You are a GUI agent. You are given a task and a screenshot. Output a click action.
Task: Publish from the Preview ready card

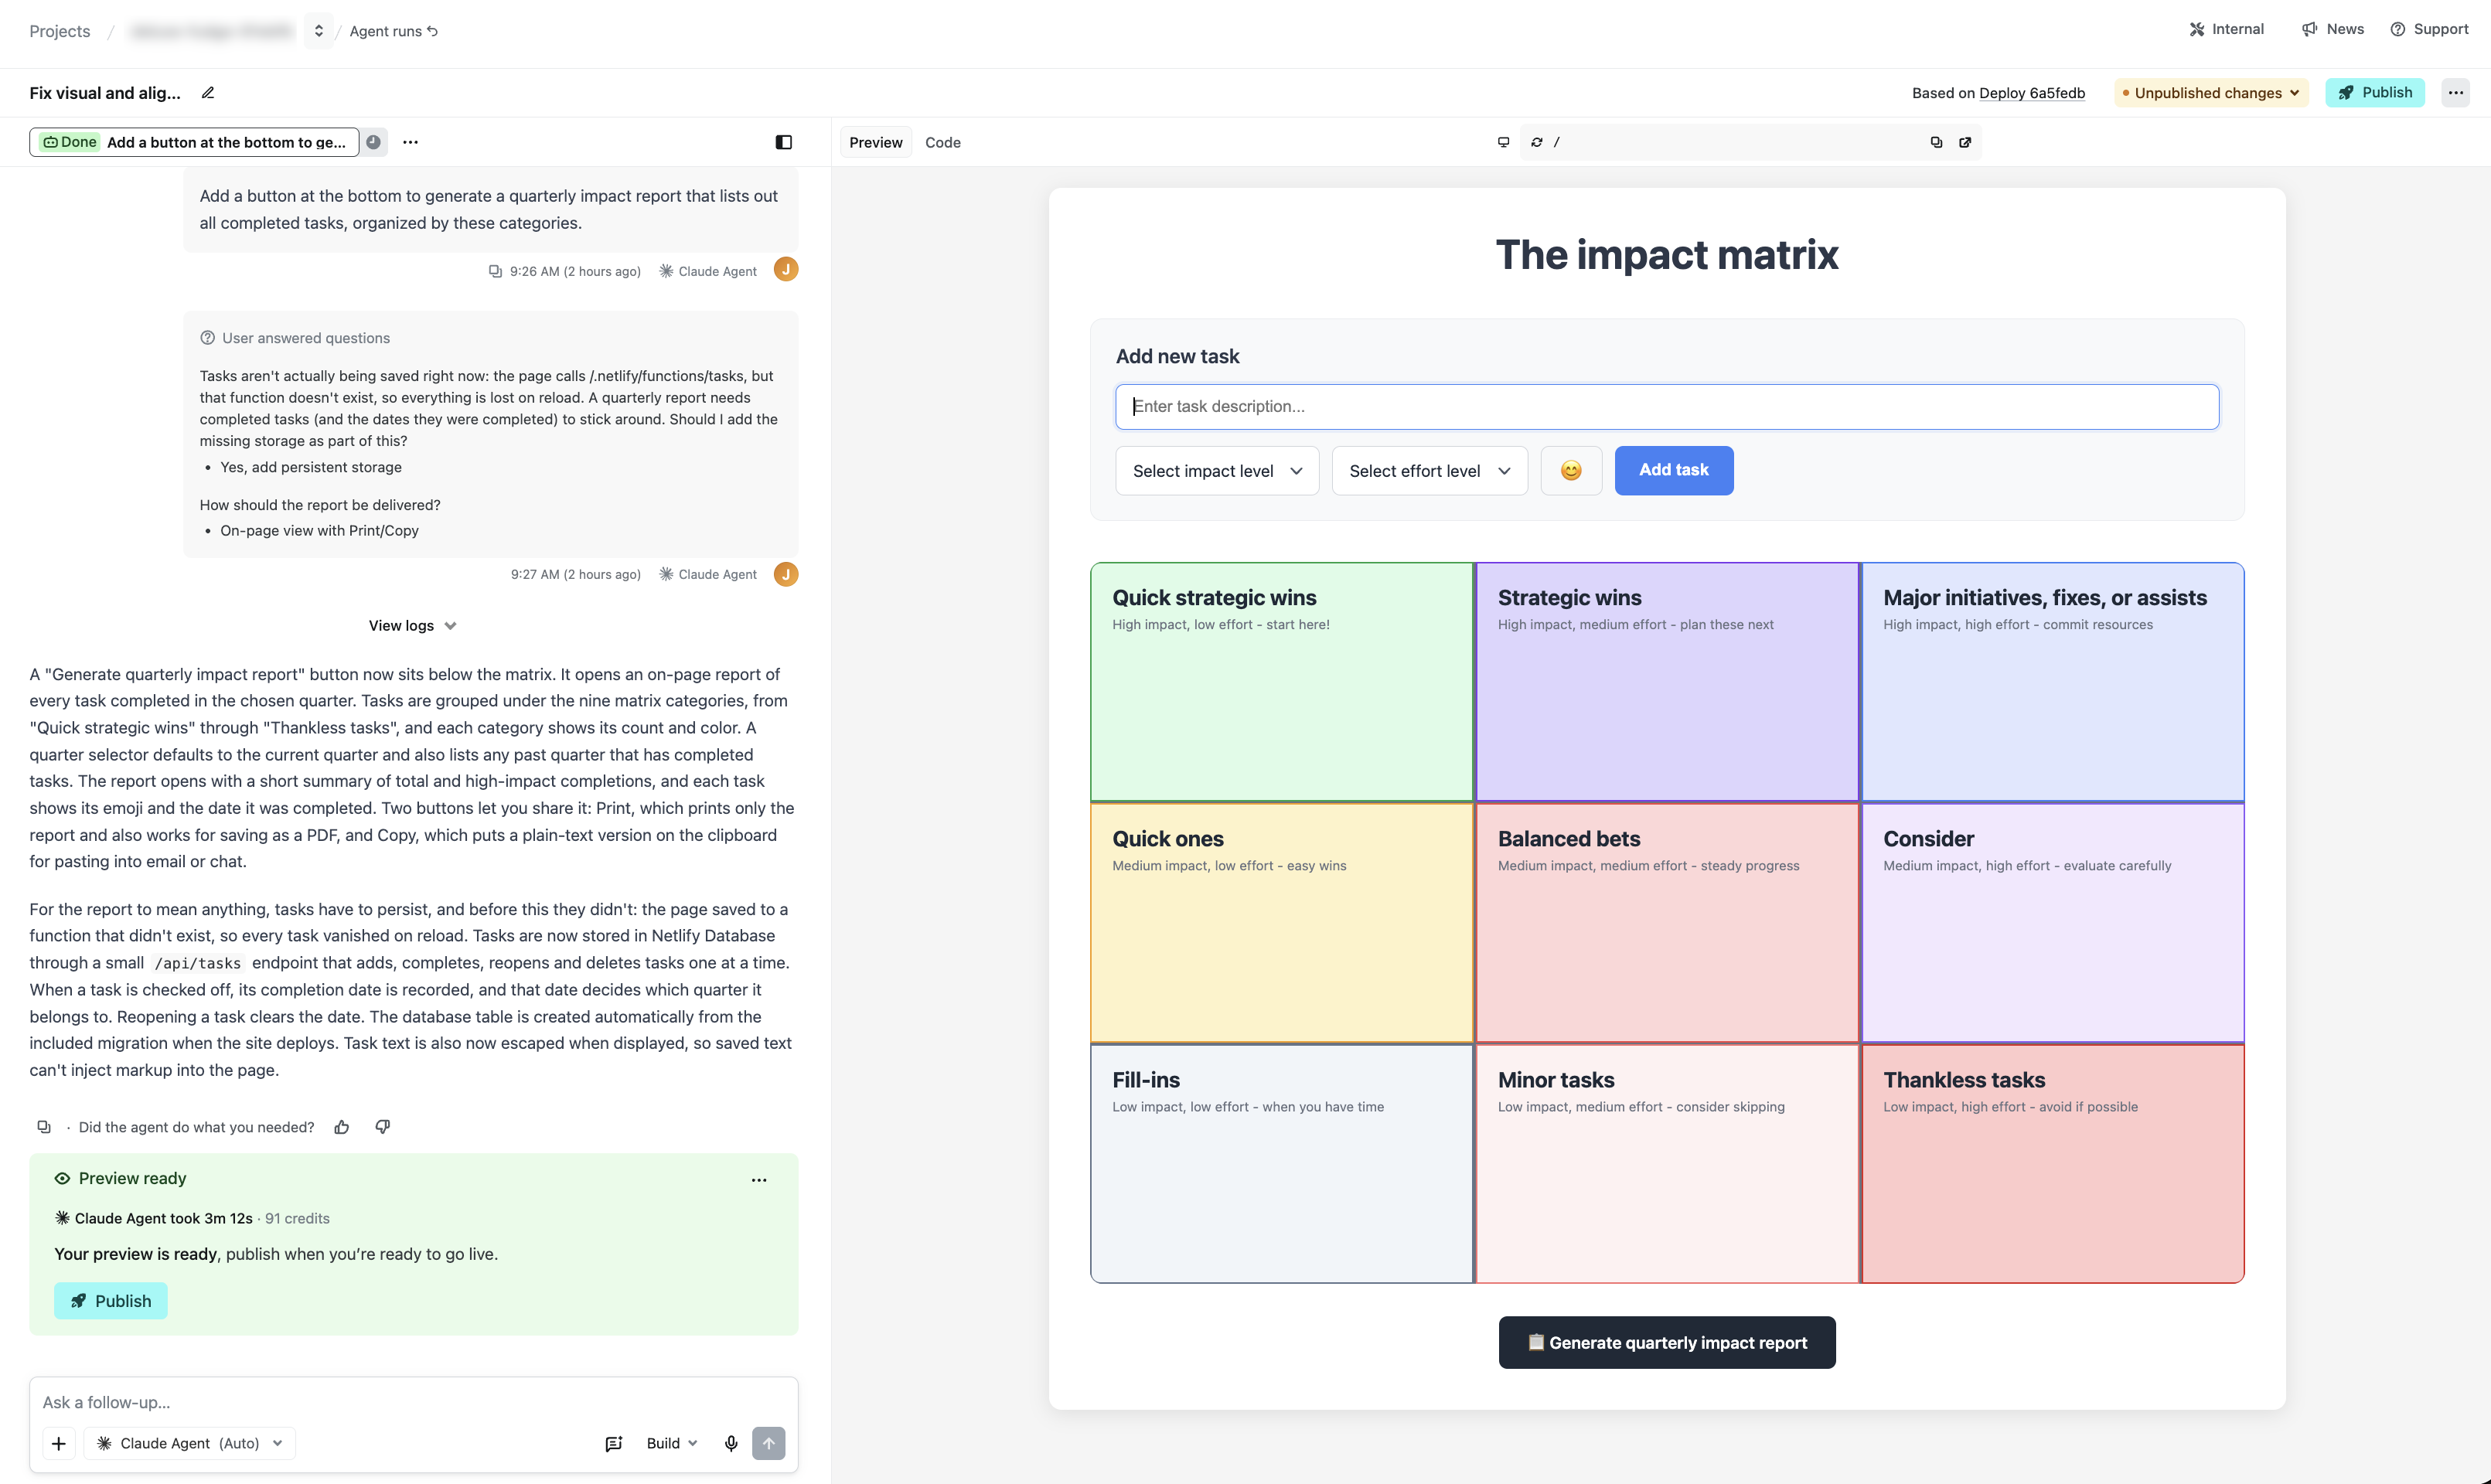(110, 1301)
